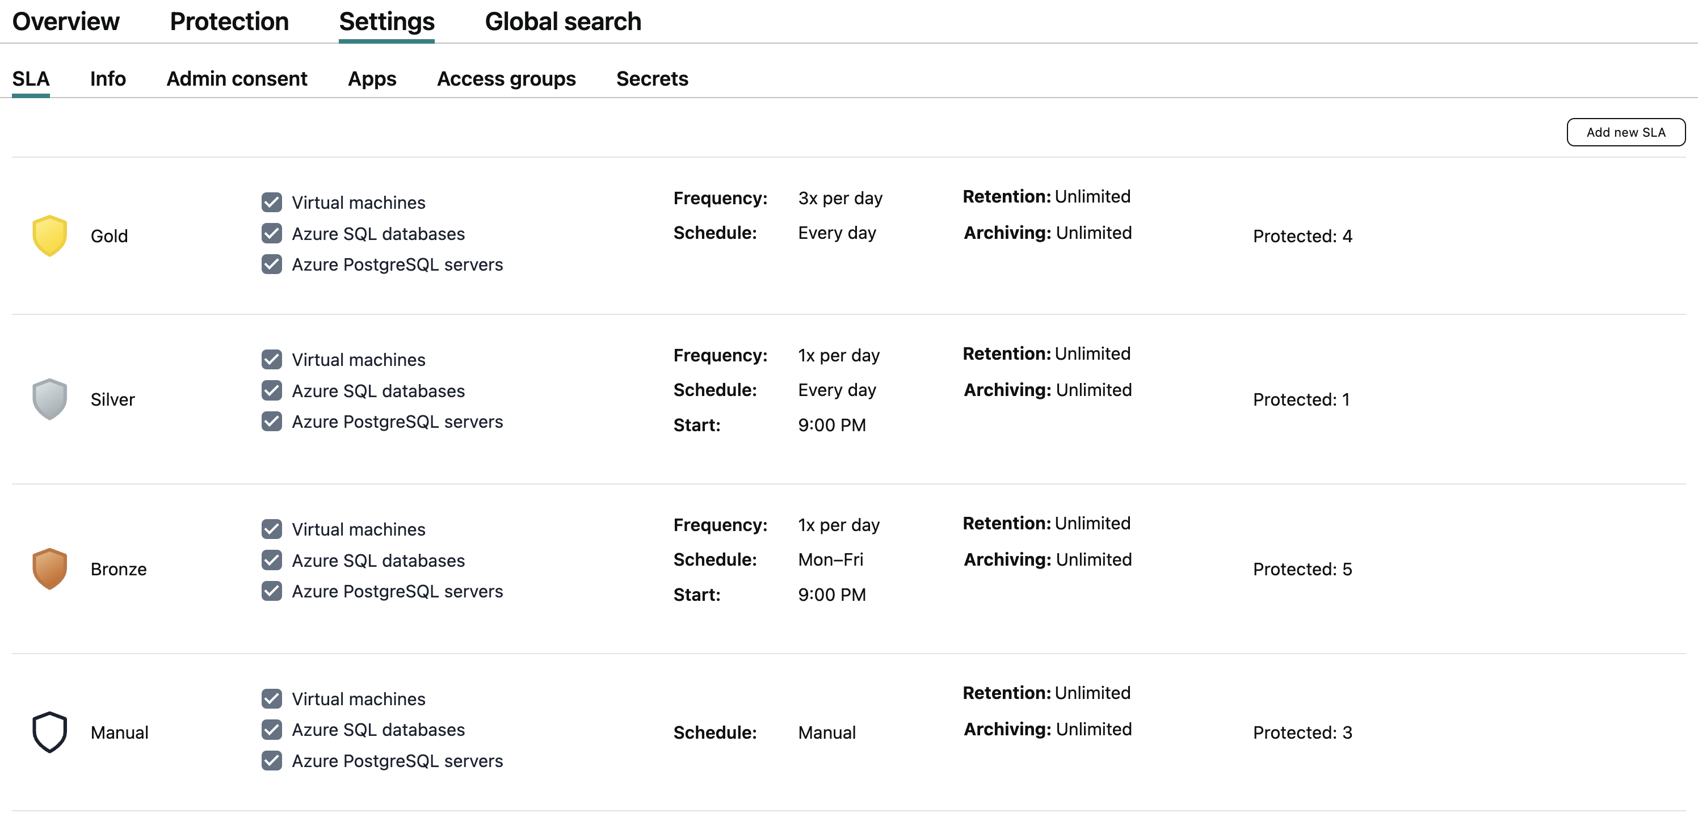This screenshot has width=1698, height=817.
Task: Click the Manual SLA shield icon
Action: [x=49, y=732]
